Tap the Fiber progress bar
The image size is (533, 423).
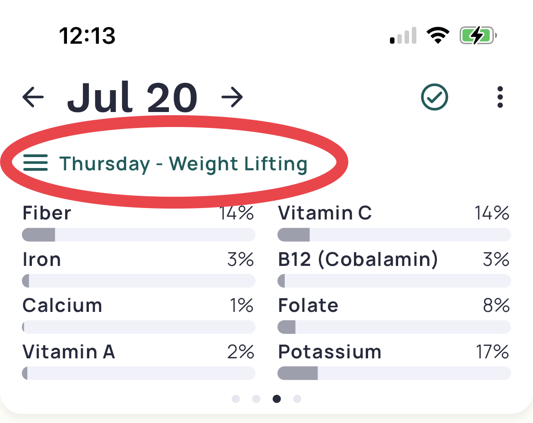coord(138,235)
